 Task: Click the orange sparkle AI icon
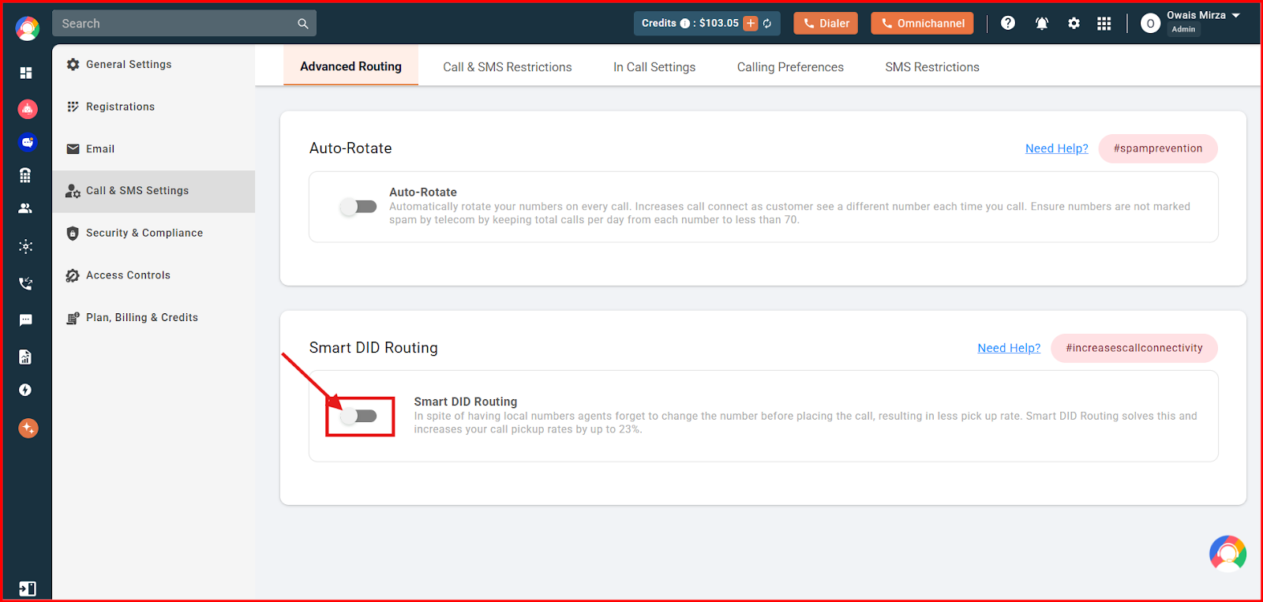tap(28, 428)
